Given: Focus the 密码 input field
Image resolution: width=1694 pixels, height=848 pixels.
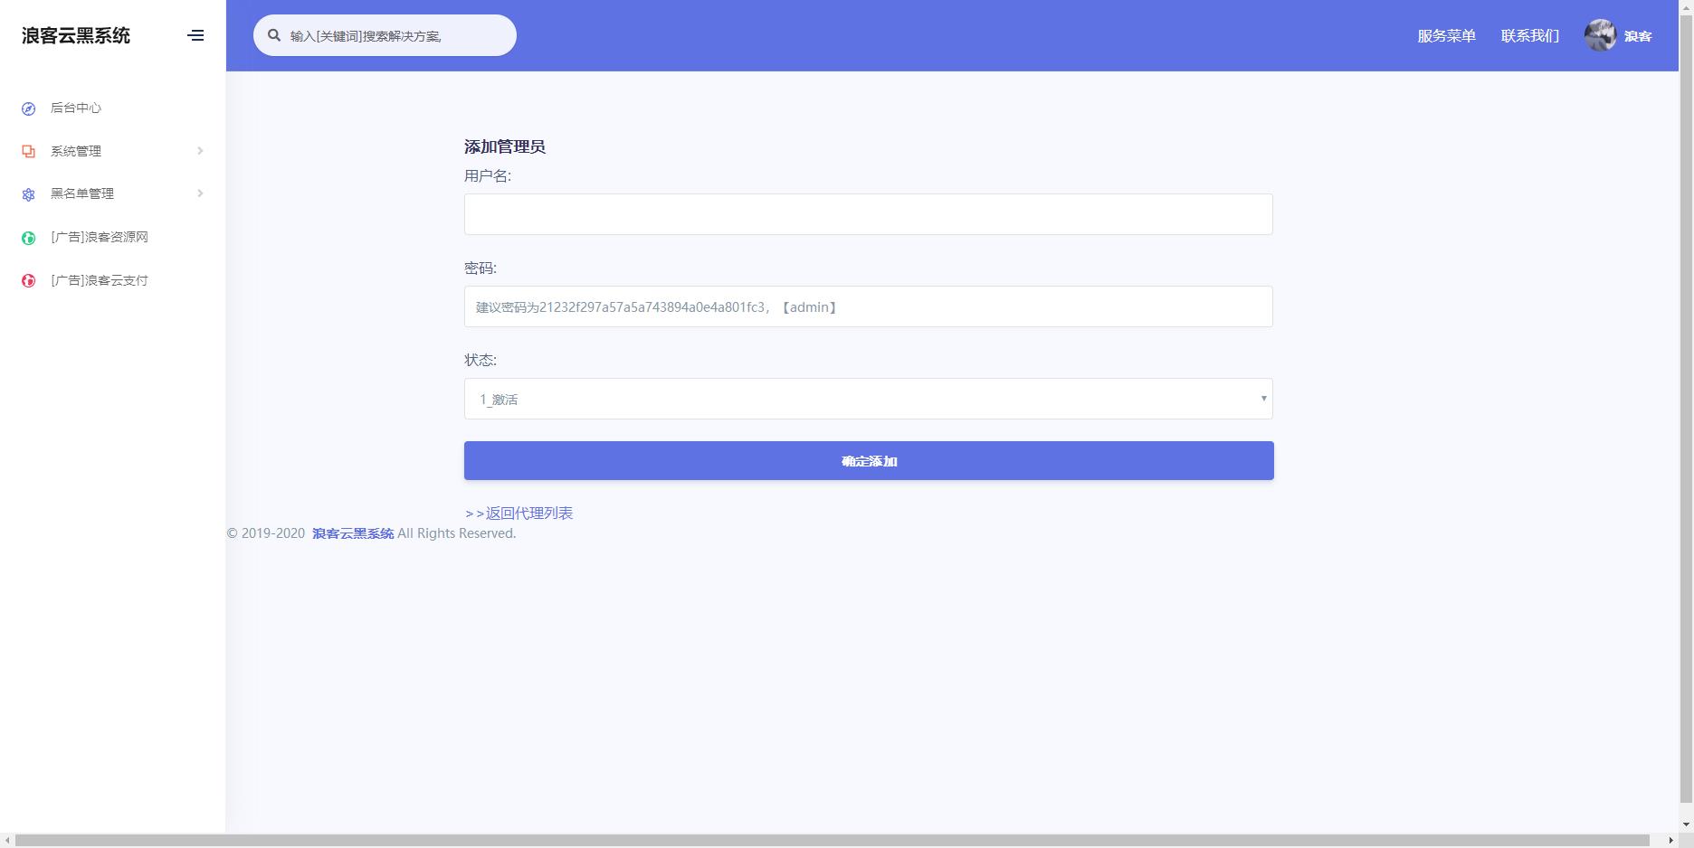Looking at the screenshot, I should pyautogui.click(x=868, y=306).
